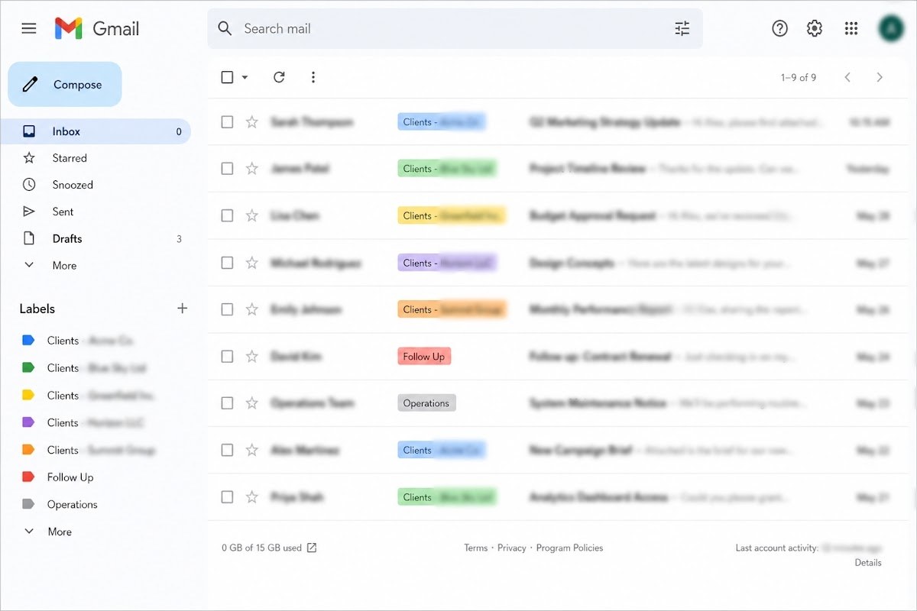Star the Lisa Chen email
The width and height of the screenshot is (917, 611).
(x=251, y=215)
